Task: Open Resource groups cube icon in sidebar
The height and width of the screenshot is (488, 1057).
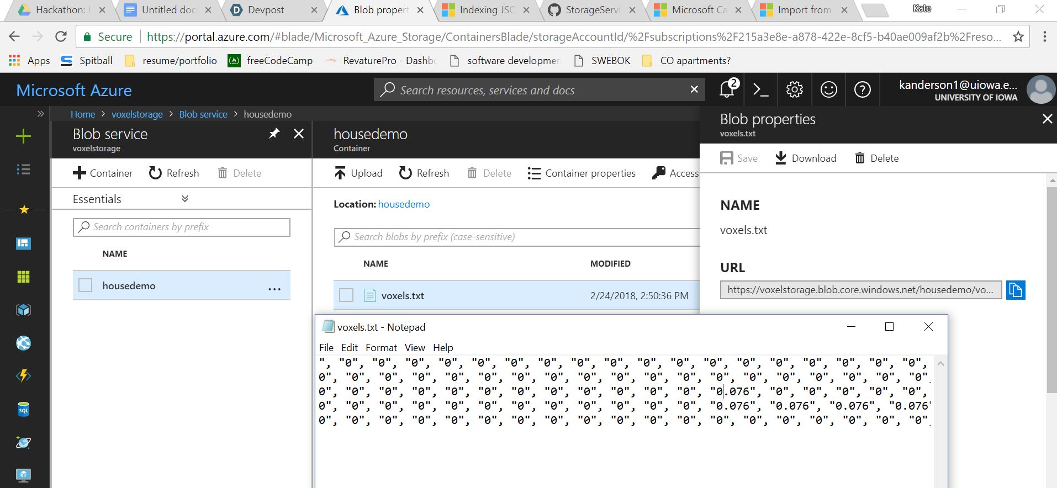Action: pyautogui.click(x=23, y=310)
